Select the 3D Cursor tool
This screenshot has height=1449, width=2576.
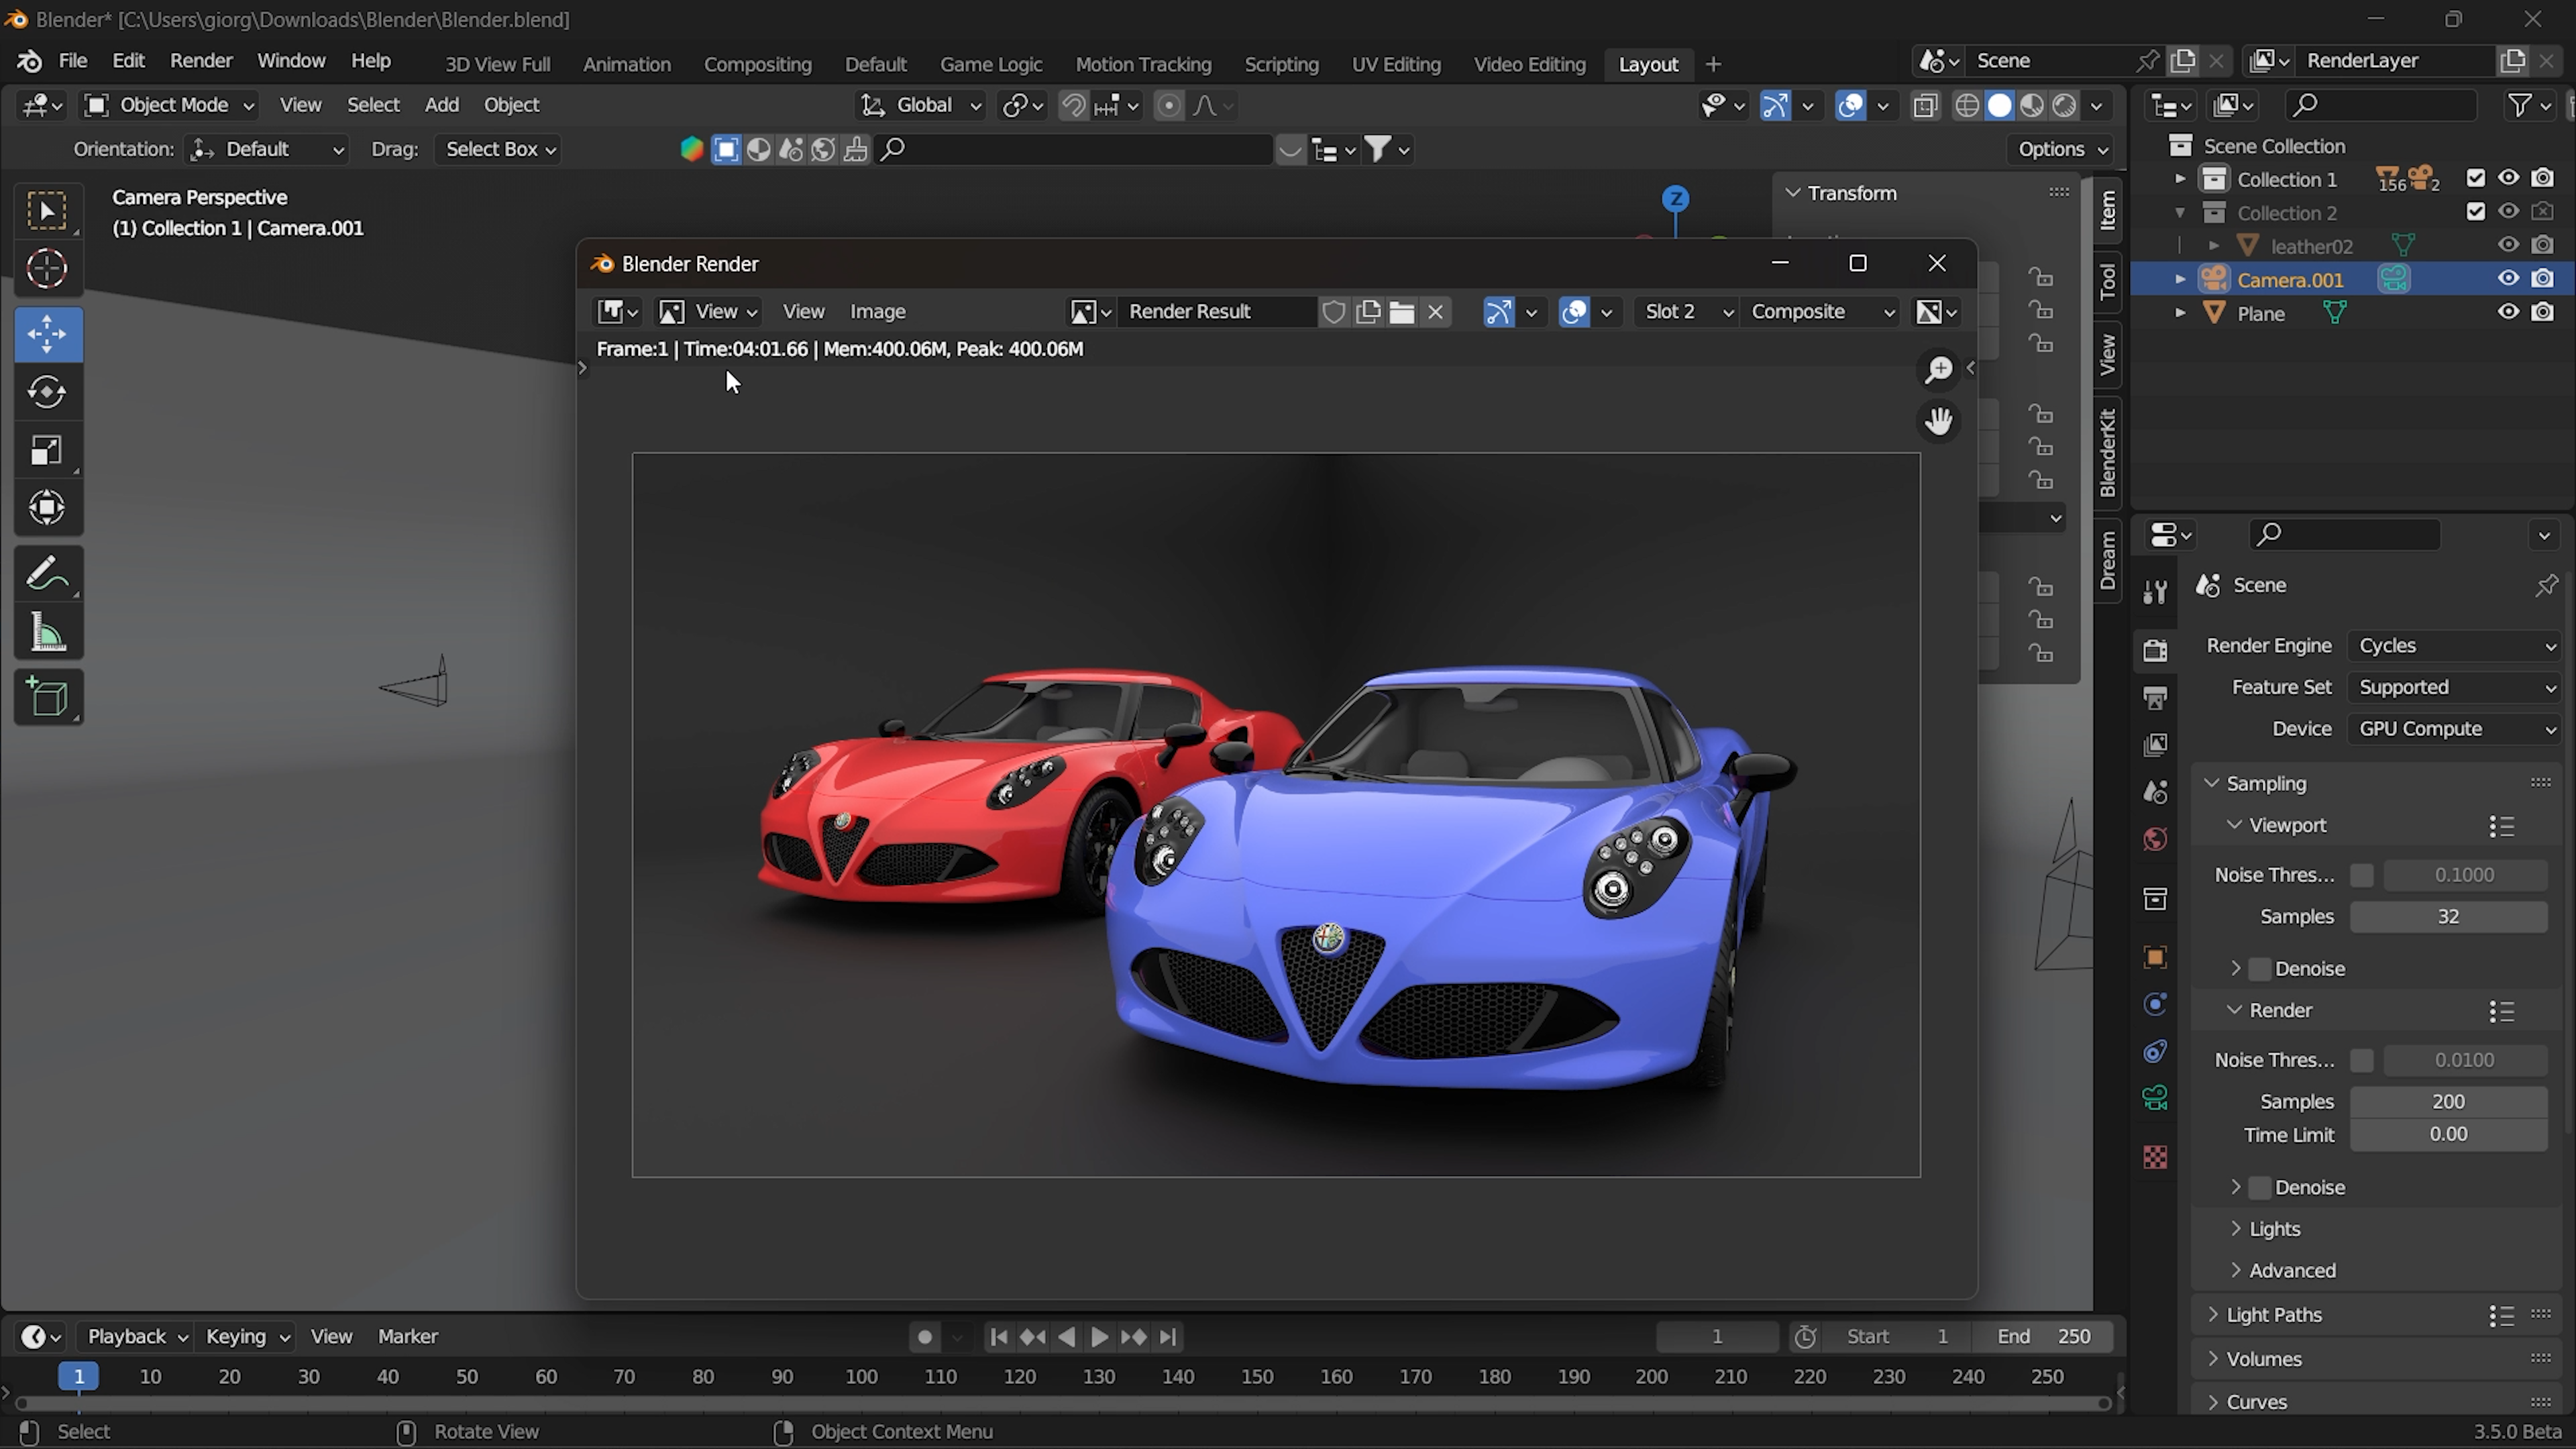click(47, 268)
